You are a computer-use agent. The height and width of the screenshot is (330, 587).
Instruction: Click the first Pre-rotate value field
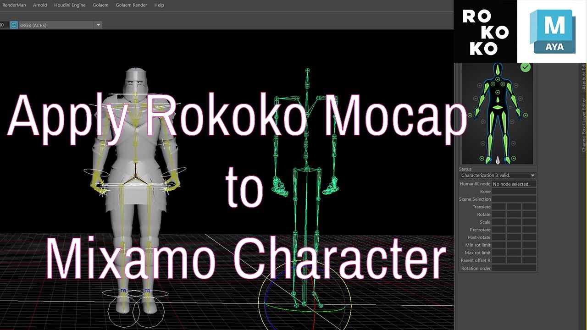[499, 230]
